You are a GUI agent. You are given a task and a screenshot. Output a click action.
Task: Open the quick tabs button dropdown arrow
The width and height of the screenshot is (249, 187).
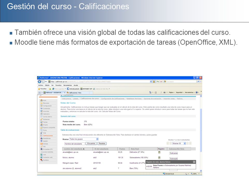click(42, 93)
